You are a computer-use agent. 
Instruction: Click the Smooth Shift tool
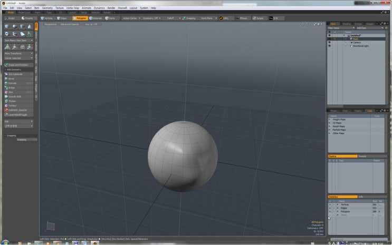click(x=19, y=96)
